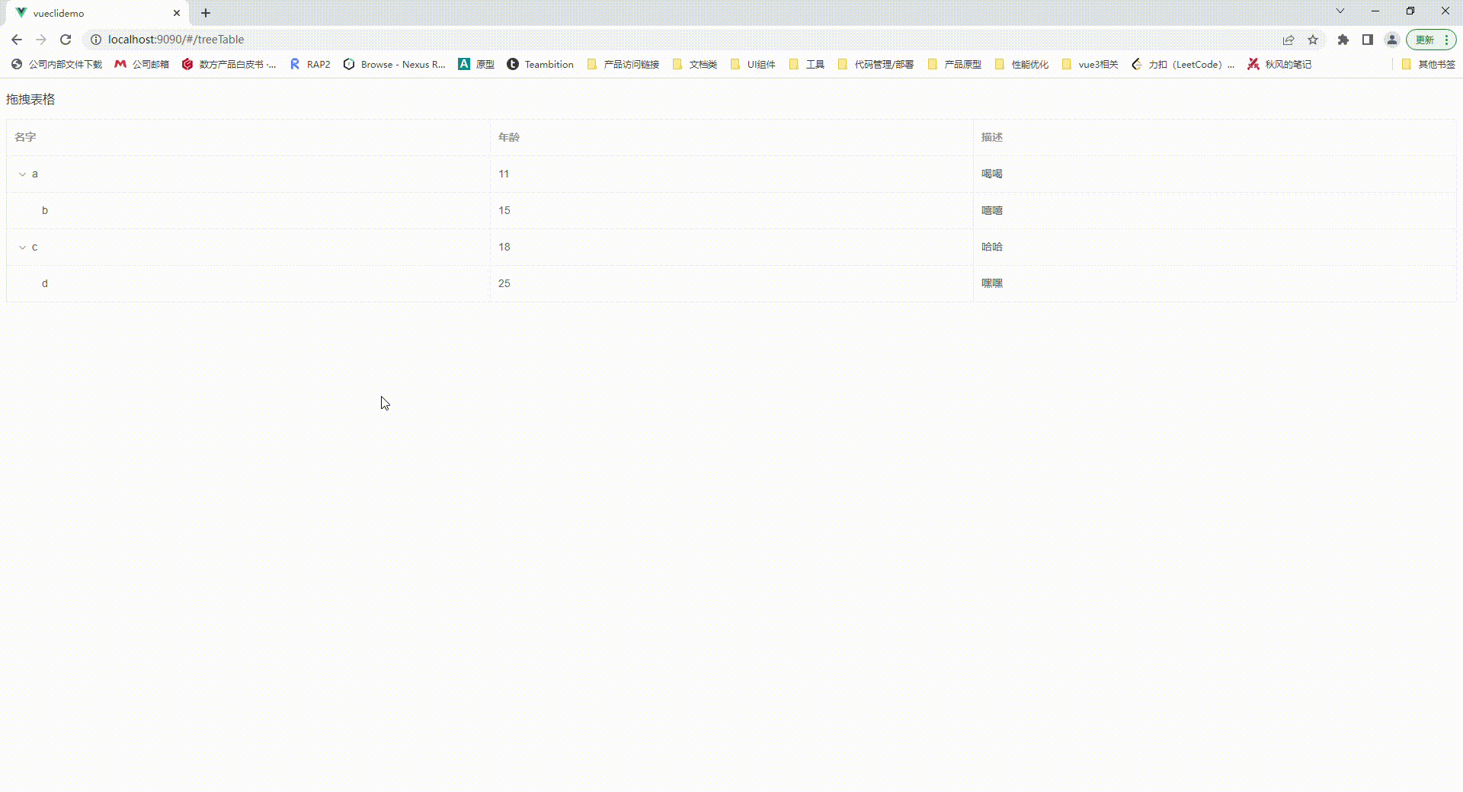Click the browser Back button
This screenshot has height=792, width=1463.
[x=16, y=40]
